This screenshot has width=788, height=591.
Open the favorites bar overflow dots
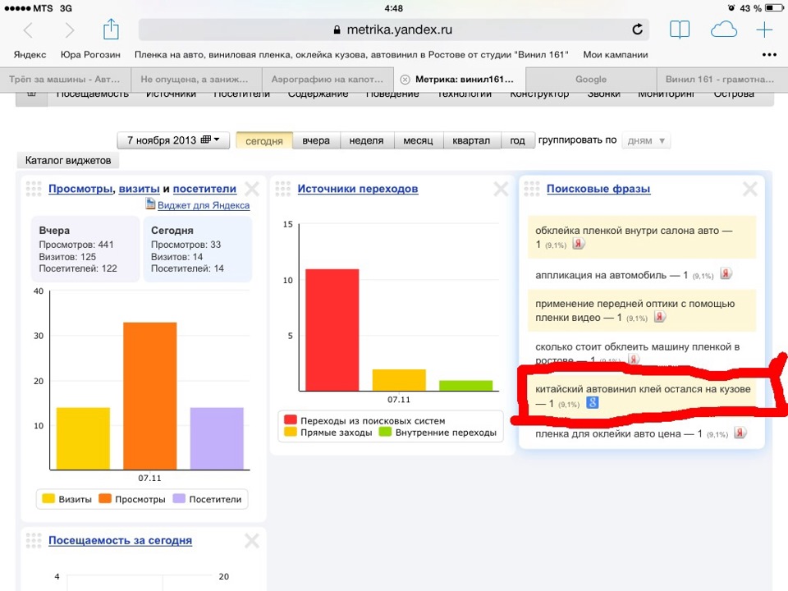pyautogui.click(x=769, y=54)
